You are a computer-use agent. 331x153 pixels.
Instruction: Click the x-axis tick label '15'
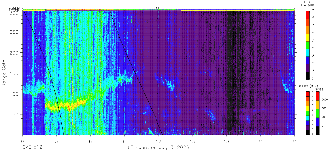pyautogui.click(x=192, y=141)
